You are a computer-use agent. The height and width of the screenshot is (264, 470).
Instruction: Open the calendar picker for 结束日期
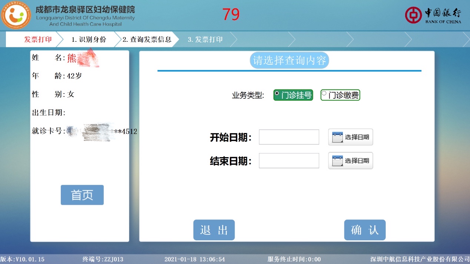(x=350, y=161)
